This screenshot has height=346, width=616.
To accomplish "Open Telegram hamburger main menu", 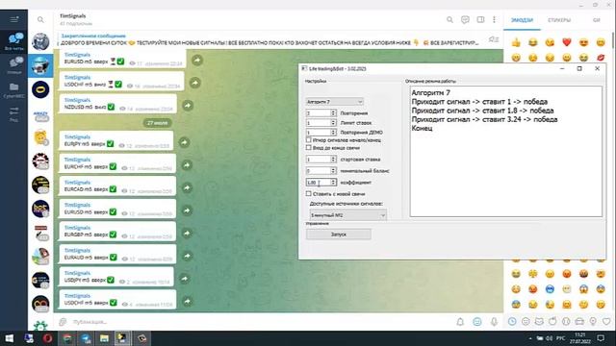I will point(14,19).
